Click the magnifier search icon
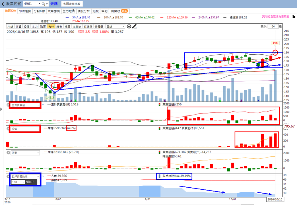Viewport: 297px width, 205px height. [43, 4]
